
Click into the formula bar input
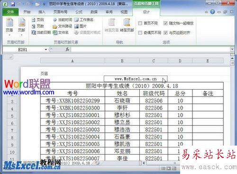151,49
